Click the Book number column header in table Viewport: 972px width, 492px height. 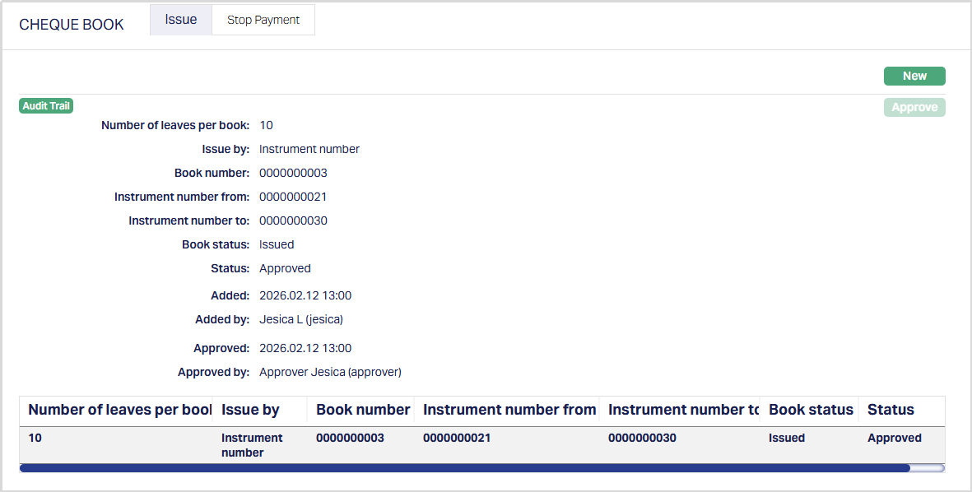pyautogui.click(x=363, y=410)
